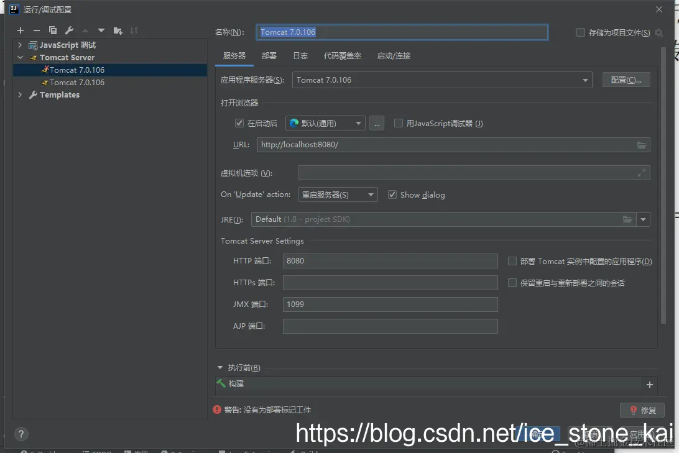The height and width of the screenshot is (453, 679).
Task: Enable the 用JavaScript调试器 checkbox
Action: click(x=399, y=123)
